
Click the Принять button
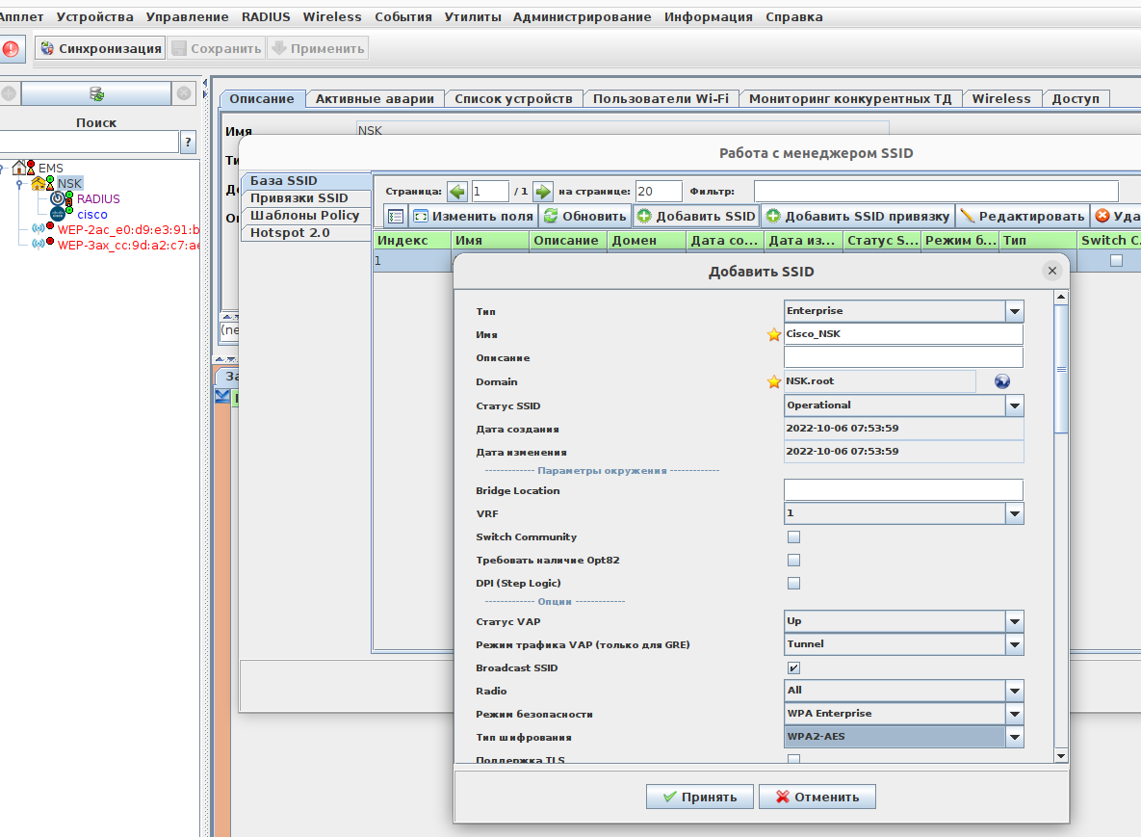click(x=699, y=798)
